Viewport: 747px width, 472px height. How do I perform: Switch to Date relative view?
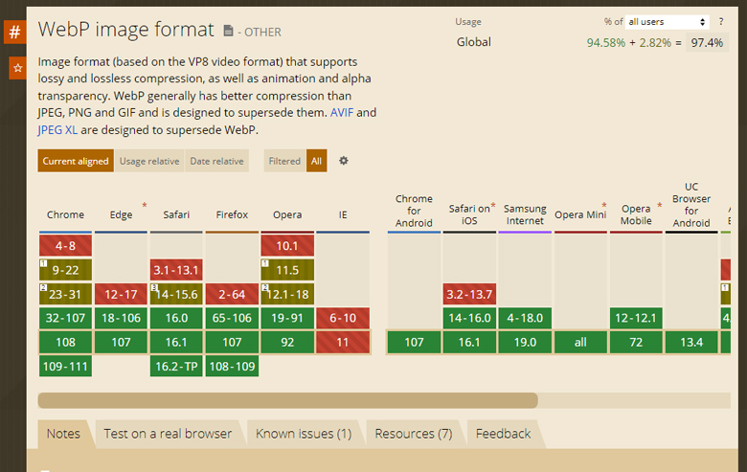[216, 161]
